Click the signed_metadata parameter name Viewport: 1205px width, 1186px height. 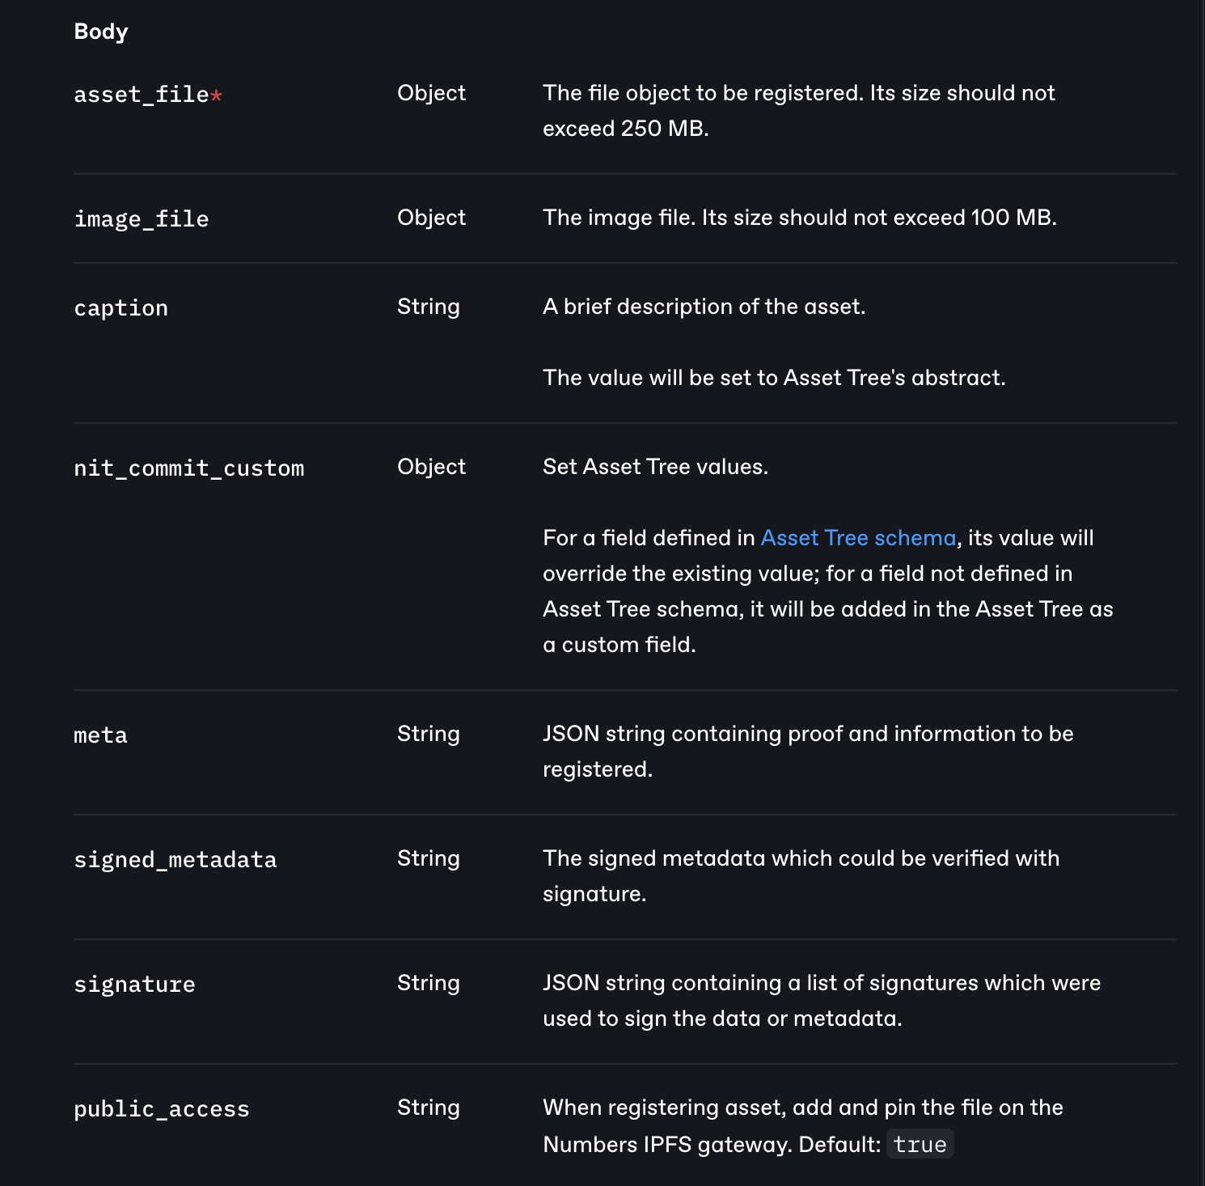[x=175, y=860]
